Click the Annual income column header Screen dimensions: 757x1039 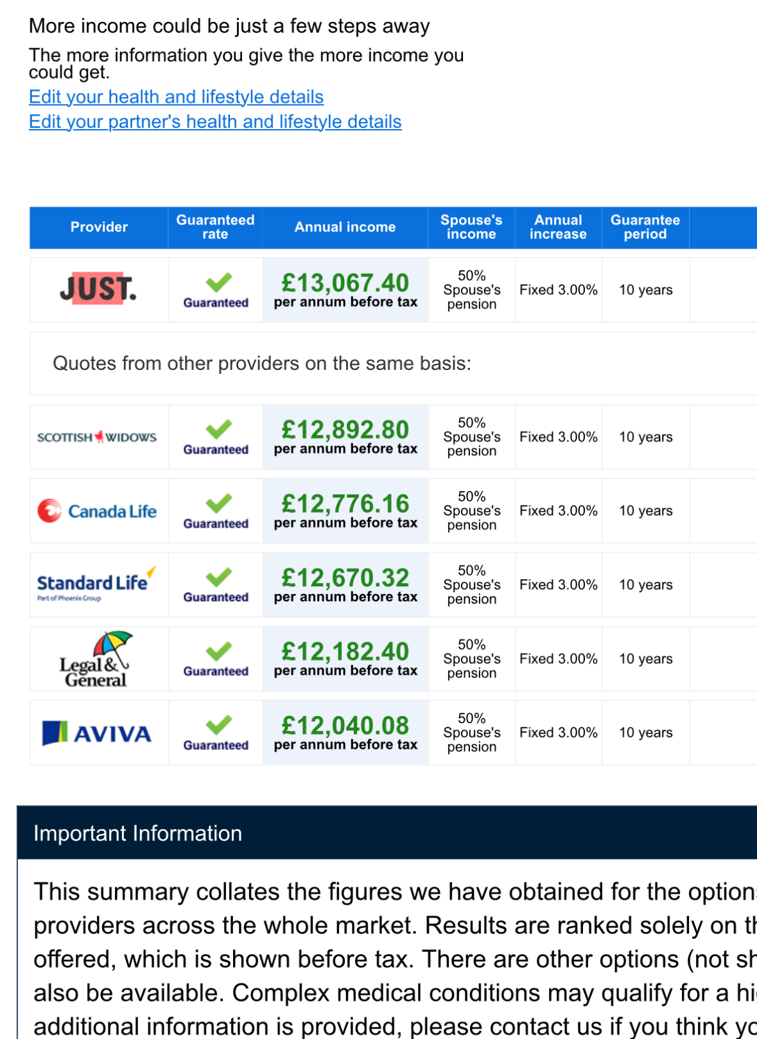pyautogui.click(x=345, y=227)
